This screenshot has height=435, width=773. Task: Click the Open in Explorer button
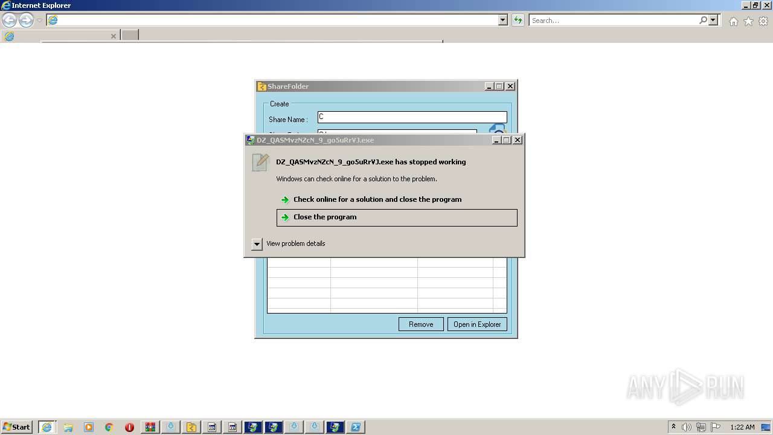coord(477,324)
